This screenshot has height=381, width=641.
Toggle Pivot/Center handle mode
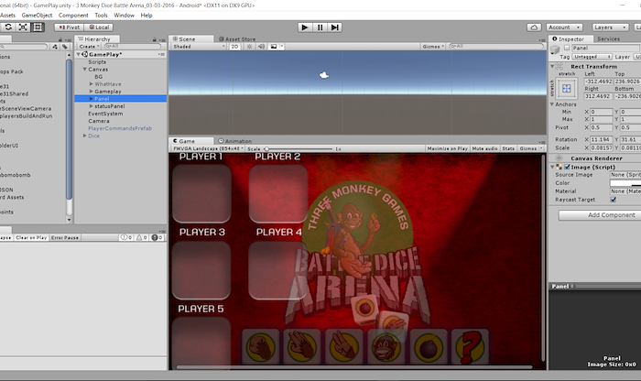(x=69, y=27)
